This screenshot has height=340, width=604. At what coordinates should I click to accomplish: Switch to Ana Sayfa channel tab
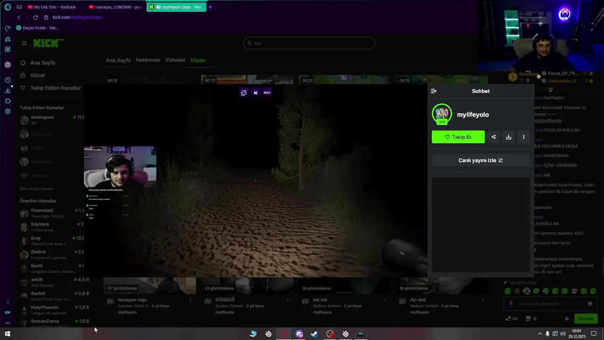[118, 60]
